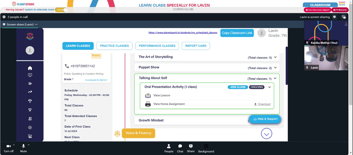Click the certificate icon in sidebar
This screenshot has width=353, height=155.
pyautogui.click(x=30, y=118)
